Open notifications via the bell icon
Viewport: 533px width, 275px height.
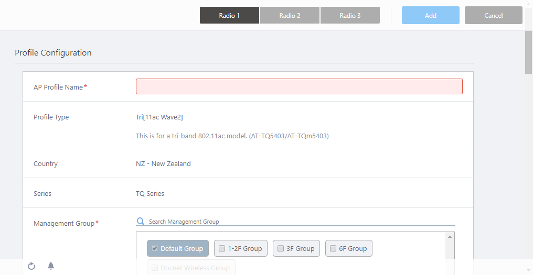coord(51,266)
